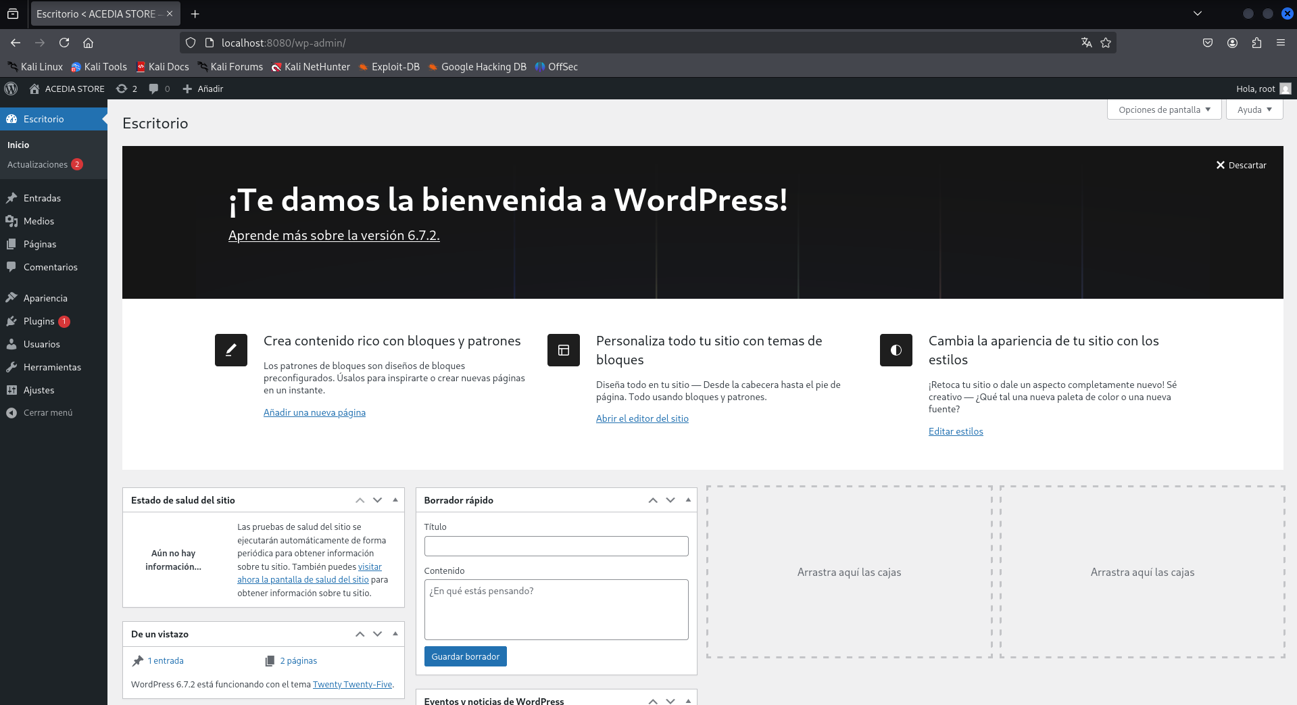Open the list all tabs dropdown
This screenshot has width=1297, height=705.
tap(1198, 14)
